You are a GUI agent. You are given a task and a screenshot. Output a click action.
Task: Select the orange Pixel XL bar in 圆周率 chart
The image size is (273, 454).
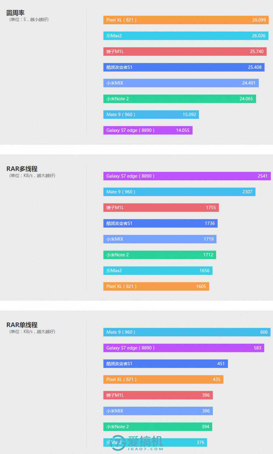[186, 20]
